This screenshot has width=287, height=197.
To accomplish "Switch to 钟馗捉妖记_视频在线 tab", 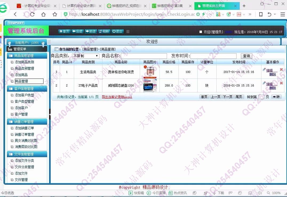I will coord(126,6).
